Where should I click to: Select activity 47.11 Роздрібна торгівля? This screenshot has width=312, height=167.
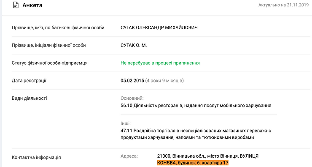[196, 134]
